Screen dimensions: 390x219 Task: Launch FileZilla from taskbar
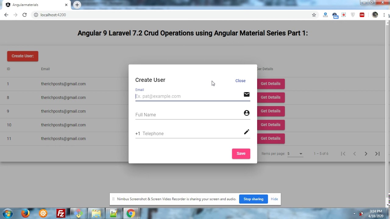pos(61,214)
